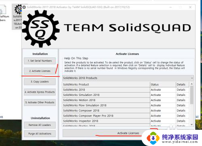This screenshot has width=202, height=146.
Task: Click the Set Serial Numbers button
Action: coord(40,61)
